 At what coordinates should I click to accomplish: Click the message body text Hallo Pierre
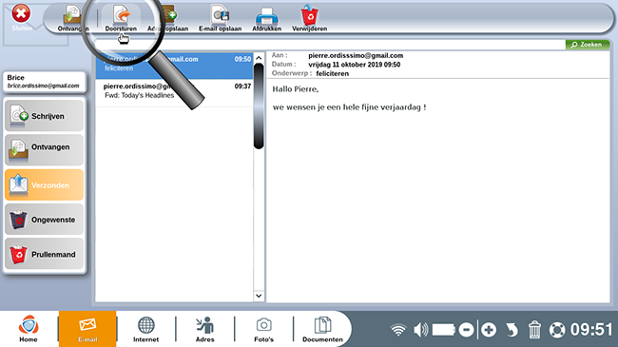tap(295, 89)
